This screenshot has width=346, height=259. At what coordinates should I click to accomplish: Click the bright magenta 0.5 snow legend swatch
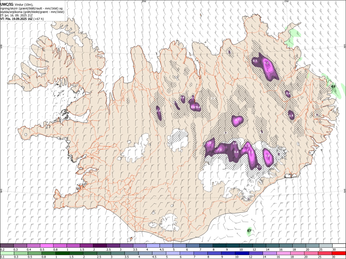[46, 246]
